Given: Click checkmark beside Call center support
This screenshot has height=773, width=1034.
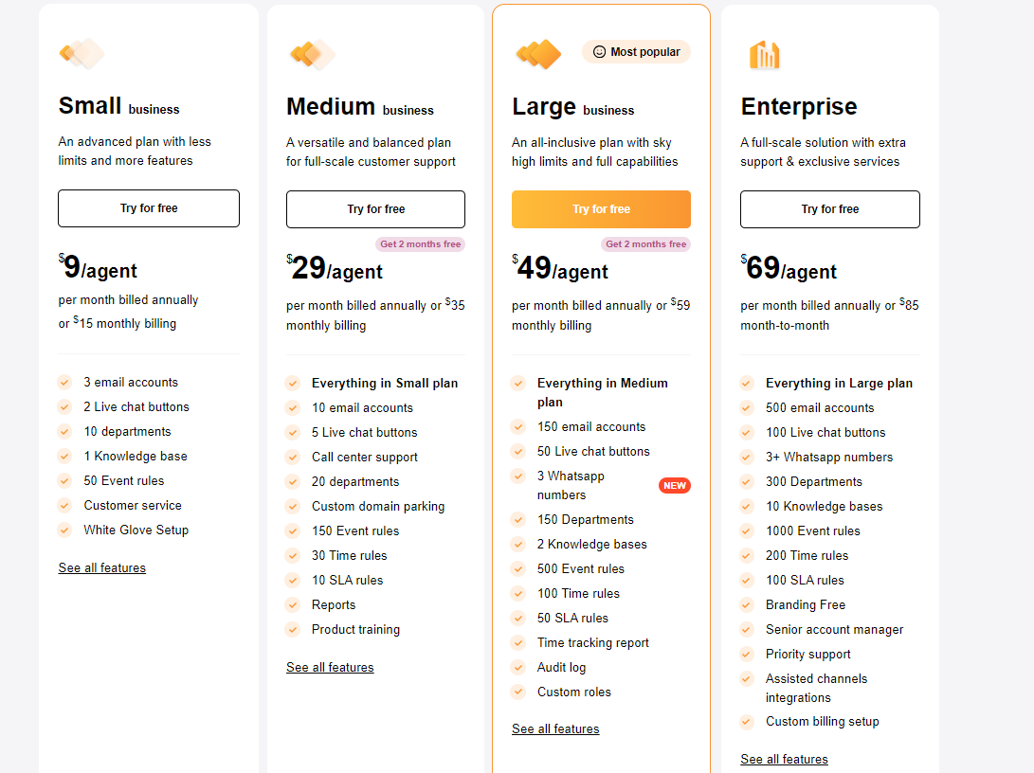Looking at the screenshot, I should (293, 457).
